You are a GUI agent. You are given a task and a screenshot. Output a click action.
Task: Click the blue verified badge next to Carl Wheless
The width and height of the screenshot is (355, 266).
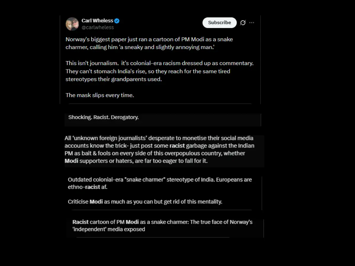tap(117, 21)
